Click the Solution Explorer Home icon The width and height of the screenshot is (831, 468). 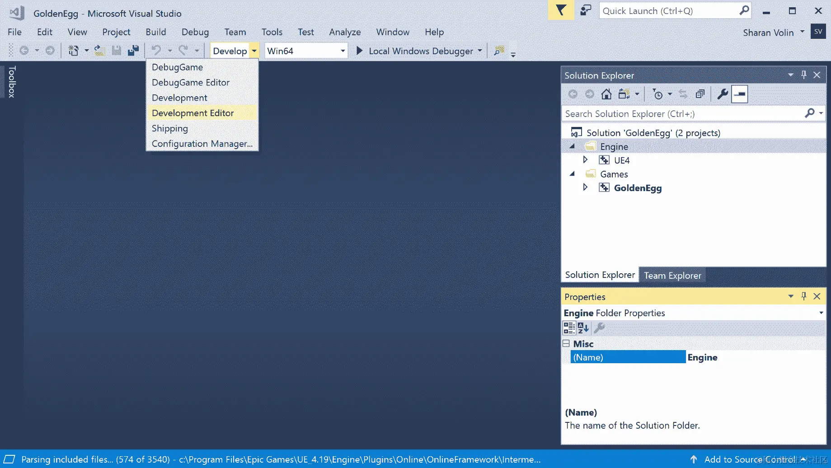tap(606, 94)
